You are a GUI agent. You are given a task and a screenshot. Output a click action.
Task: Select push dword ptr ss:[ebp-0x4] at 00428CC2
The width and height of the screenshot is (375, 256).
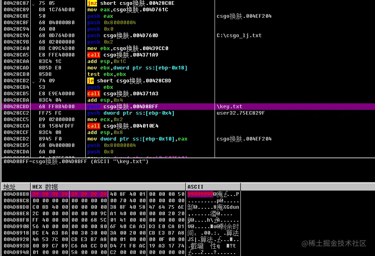(x=131, y=113)
